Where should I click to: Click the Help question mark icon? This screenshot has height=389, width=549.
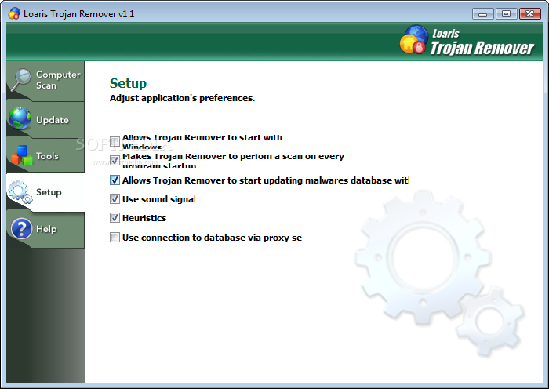click(22, 229)
